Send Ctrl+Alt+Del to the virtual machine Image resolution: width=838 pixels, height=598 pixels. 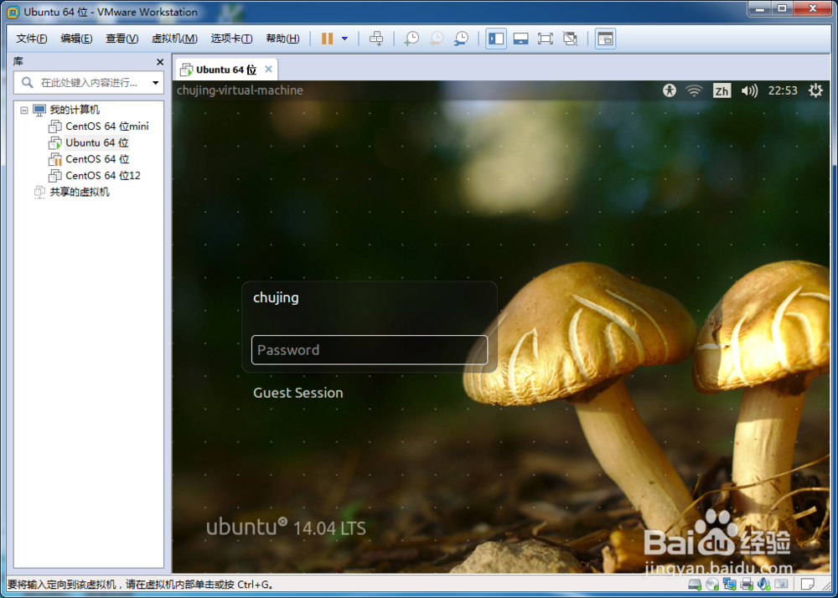click(x=376, y=39)
